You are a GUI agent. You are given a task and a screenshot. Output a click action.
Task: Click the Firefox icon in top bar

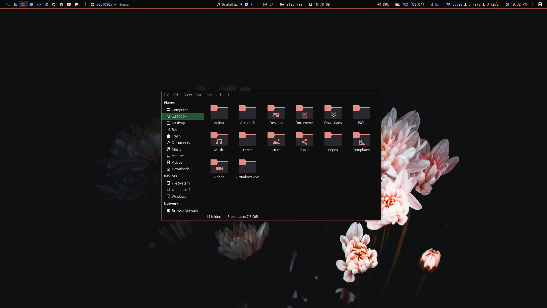[x=15, y=4]
